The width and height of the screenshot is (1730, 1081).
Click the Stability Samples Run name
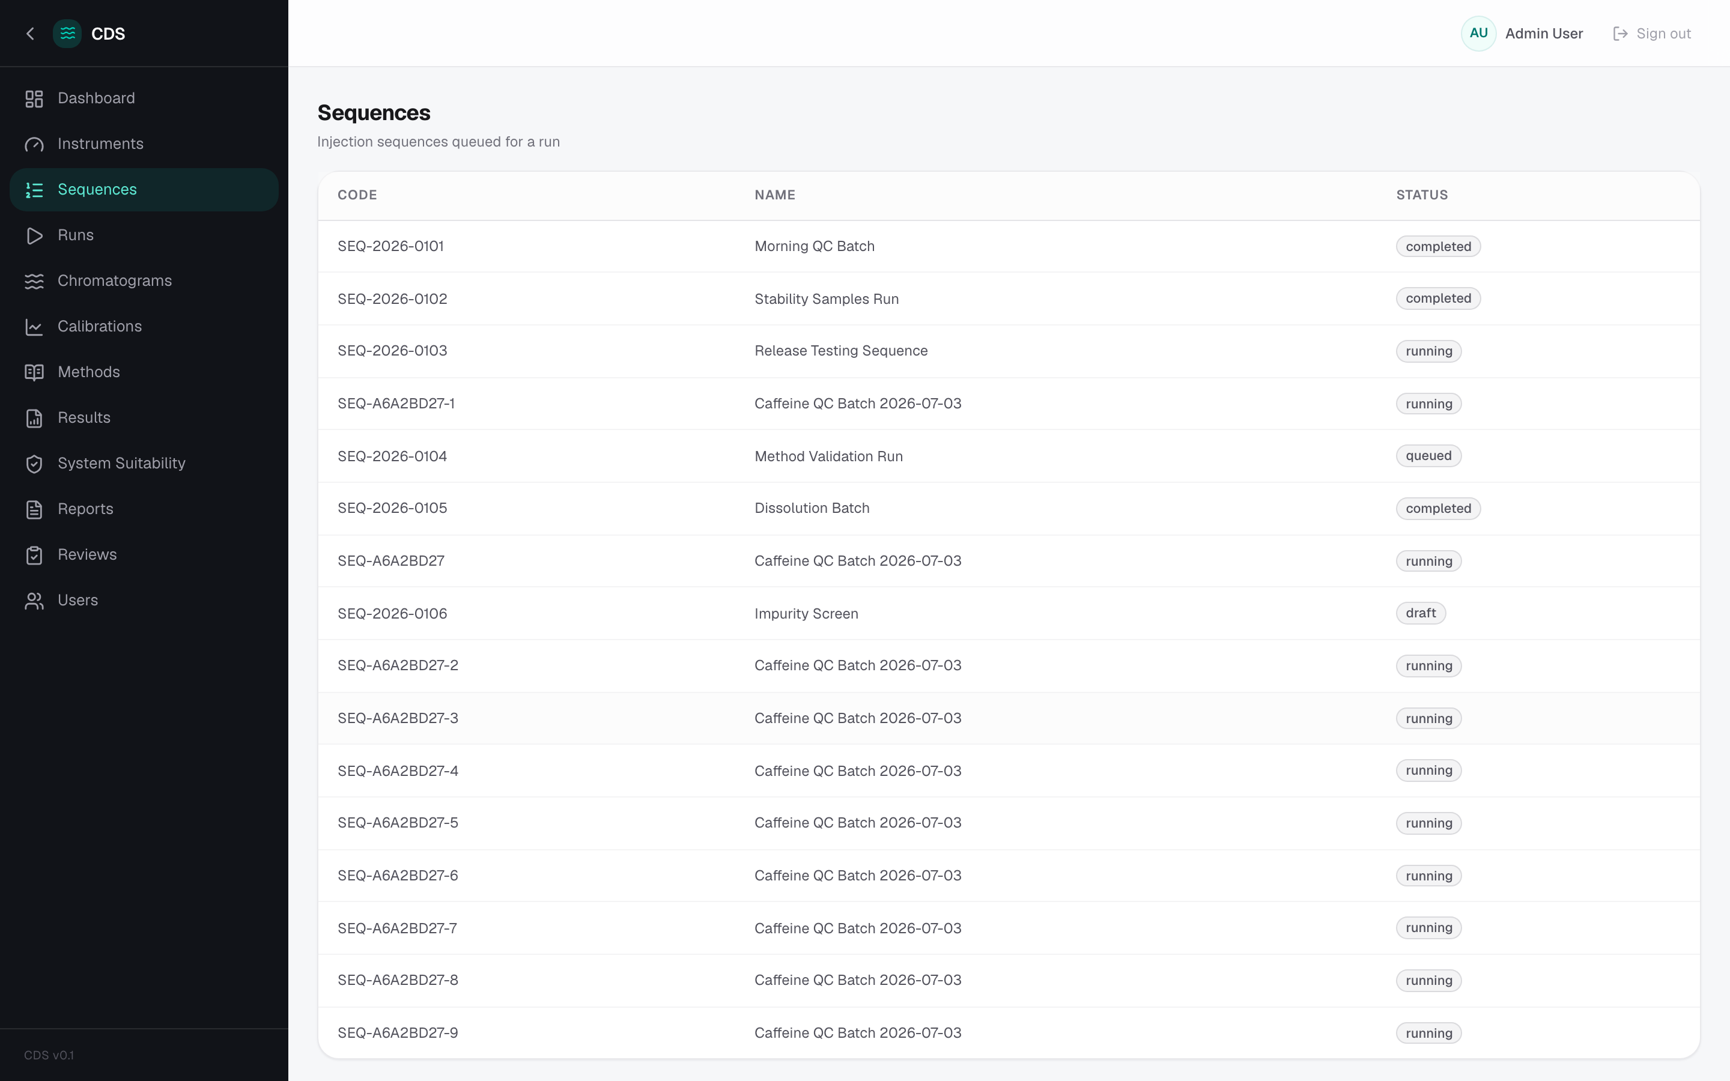tap(827, 299)
